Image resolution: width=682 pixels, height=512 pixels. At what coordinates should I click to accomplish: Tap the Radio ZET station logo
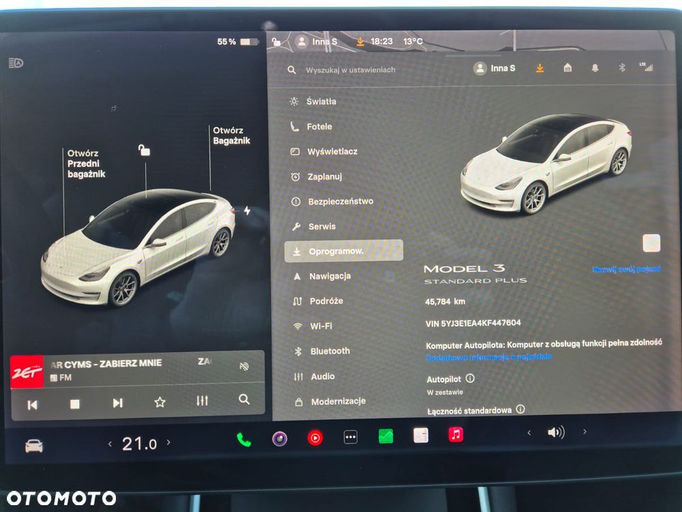click(27, 372)
